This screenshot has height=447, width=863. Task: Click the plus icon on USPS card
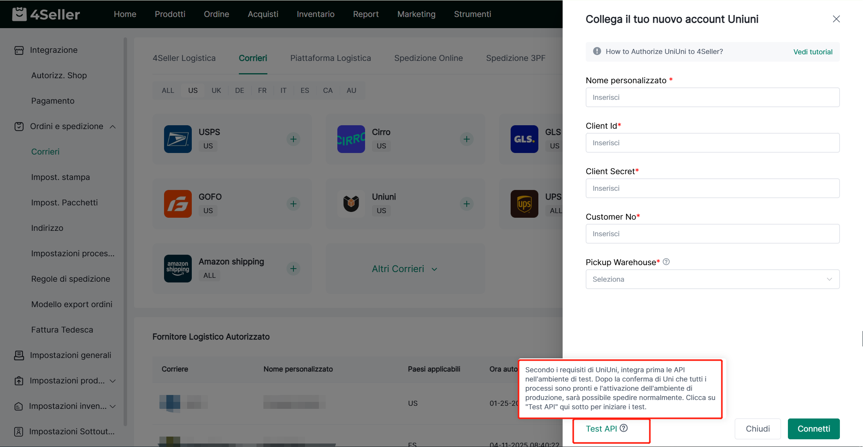(x=293, y=139)
